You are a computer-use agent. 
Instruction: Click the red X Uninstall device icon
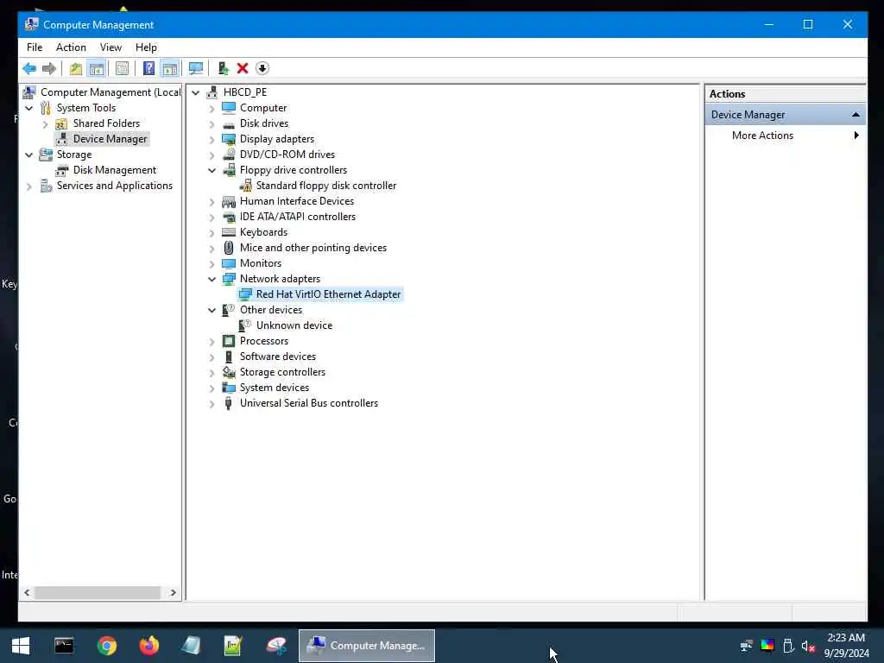point(243,69)
